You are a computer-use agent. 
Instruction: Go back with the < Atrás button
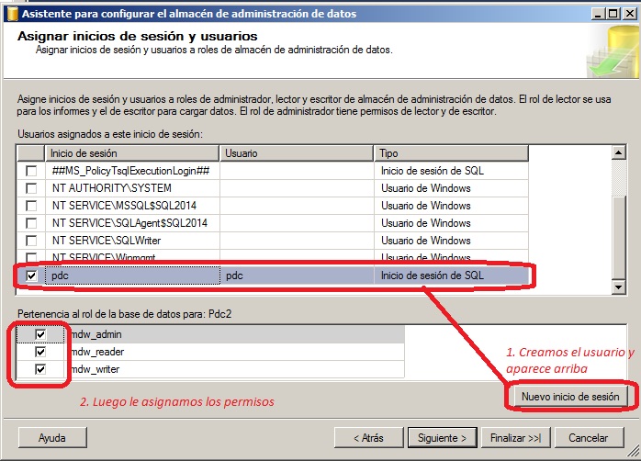[368, 438]
